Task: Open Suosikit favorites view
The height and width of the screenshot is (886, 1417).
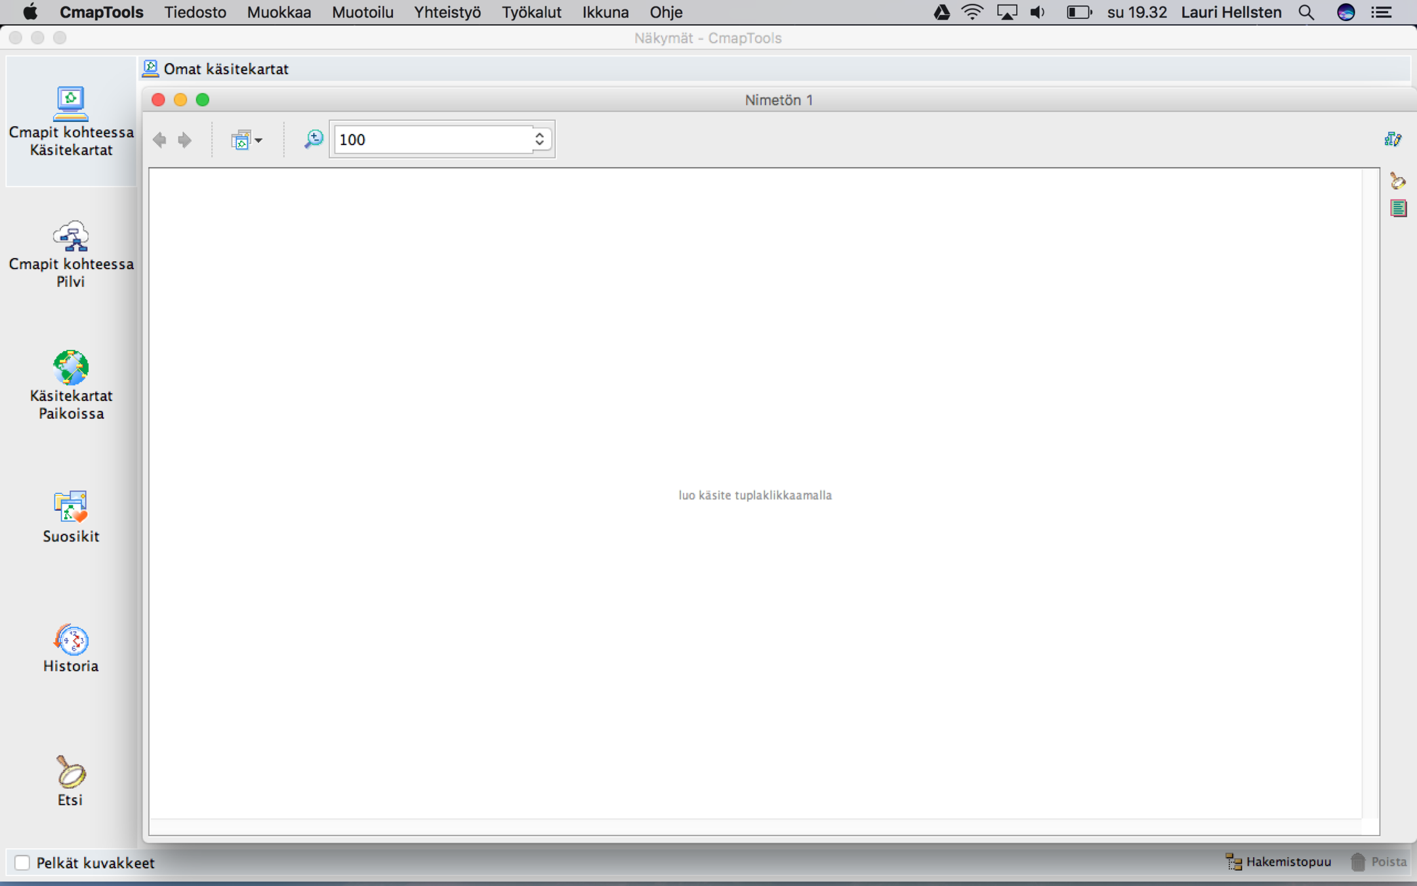Action: coord(71,517)
